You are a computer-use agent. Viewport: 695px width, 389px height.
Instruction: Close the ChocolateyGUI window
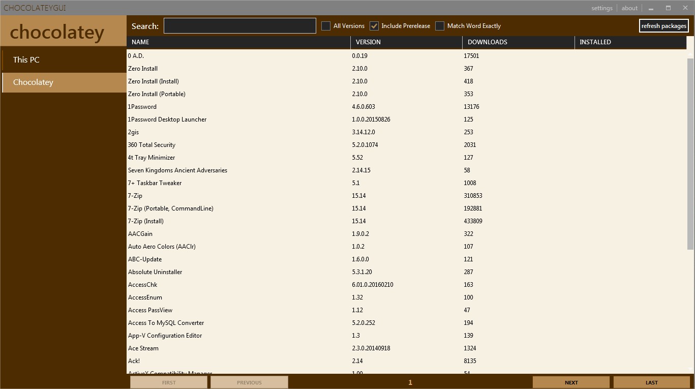point(685,8)
